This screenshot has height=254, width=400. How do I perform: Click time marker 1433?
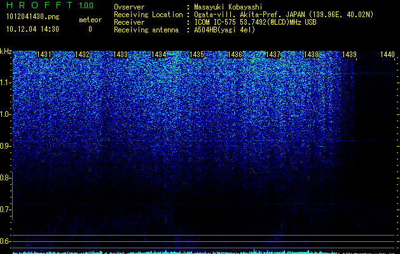pos(120,55)
